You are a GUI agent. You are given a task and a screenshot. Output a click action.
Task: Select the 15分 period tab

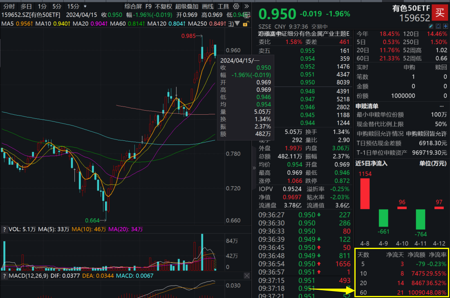73,6
